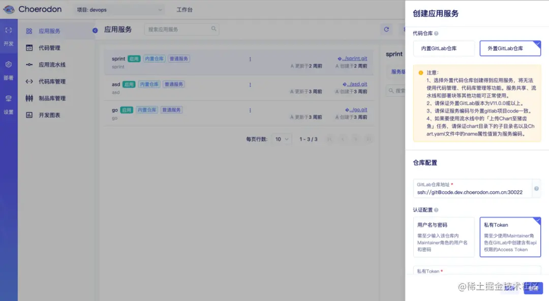This screenshot has height=301, width=549.
Task: Open the more-actions menu for asd row
Action: (250, 85)
